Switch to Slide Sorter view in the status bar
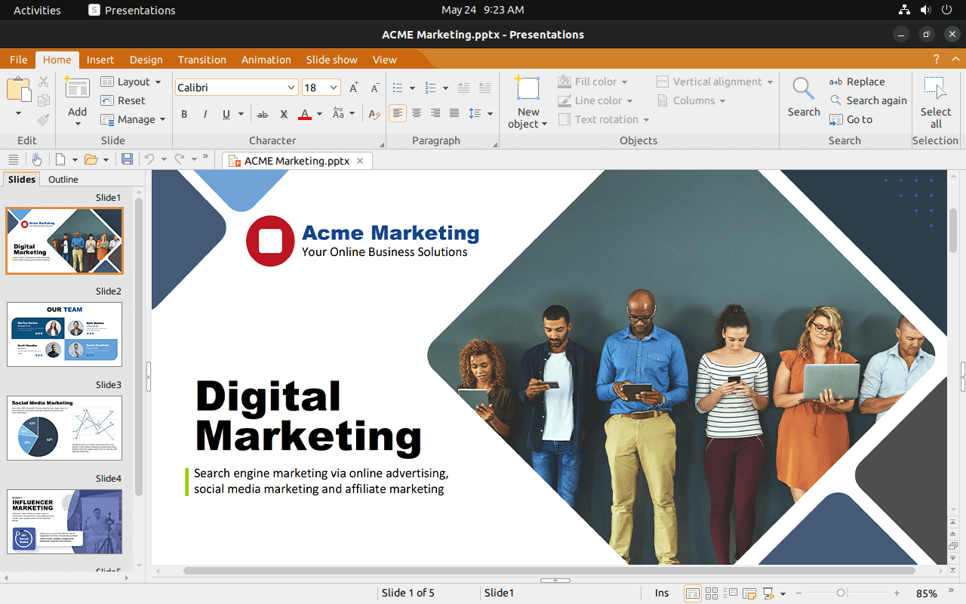Screen dimensions: 966x604 click(x=712, y=593)
